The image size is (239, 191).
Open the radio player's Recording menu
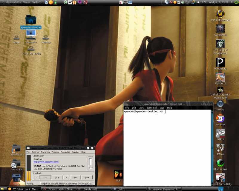coord(65,152)
